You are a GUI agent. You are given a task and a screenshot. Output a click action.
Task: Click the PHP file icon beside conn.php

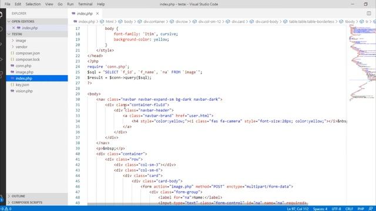[x=12, y=66]
